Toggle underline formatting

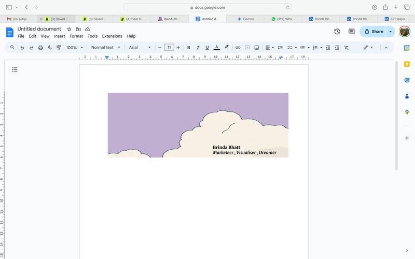(207, 48)
